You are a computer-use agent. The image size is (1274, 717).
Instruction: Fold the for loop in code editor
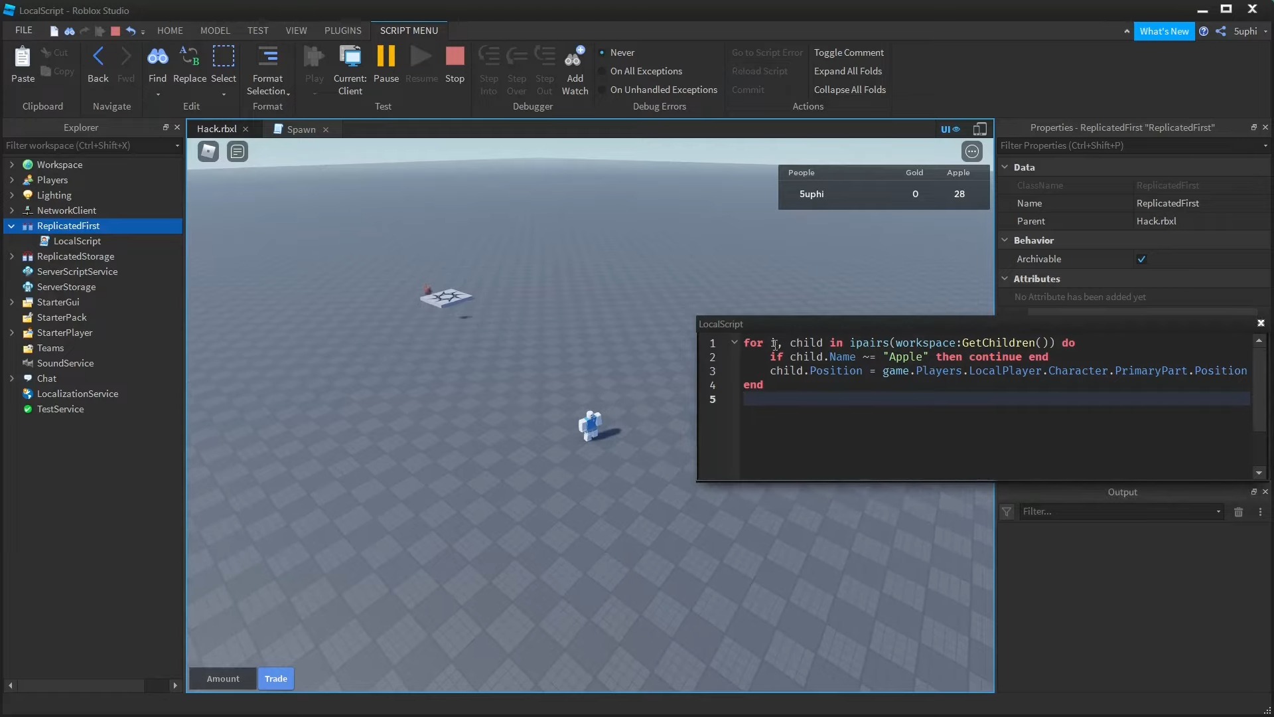point(735,343)
